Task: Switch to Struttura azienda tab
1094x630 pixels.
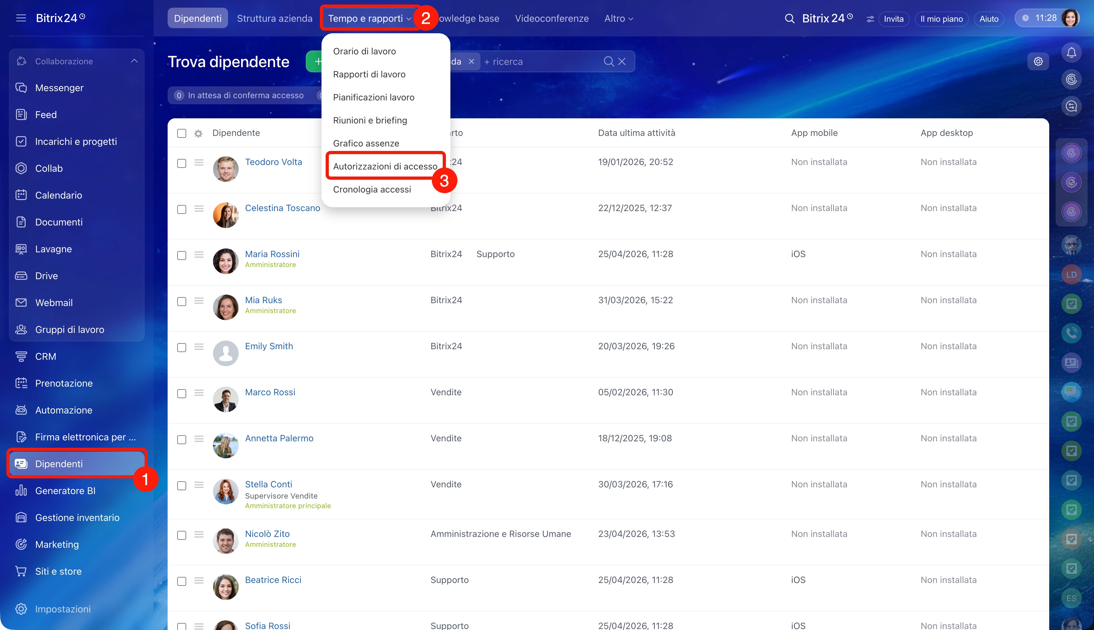Action: (274, 19)
